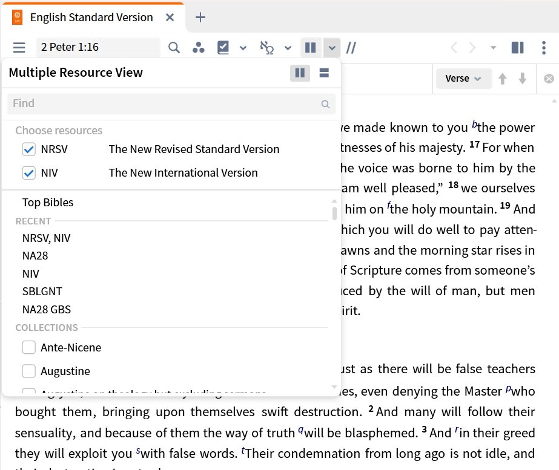Screen dimensions: 559x470
Task: Choose recent NIV entry in list
Action: tap(31, 273)
